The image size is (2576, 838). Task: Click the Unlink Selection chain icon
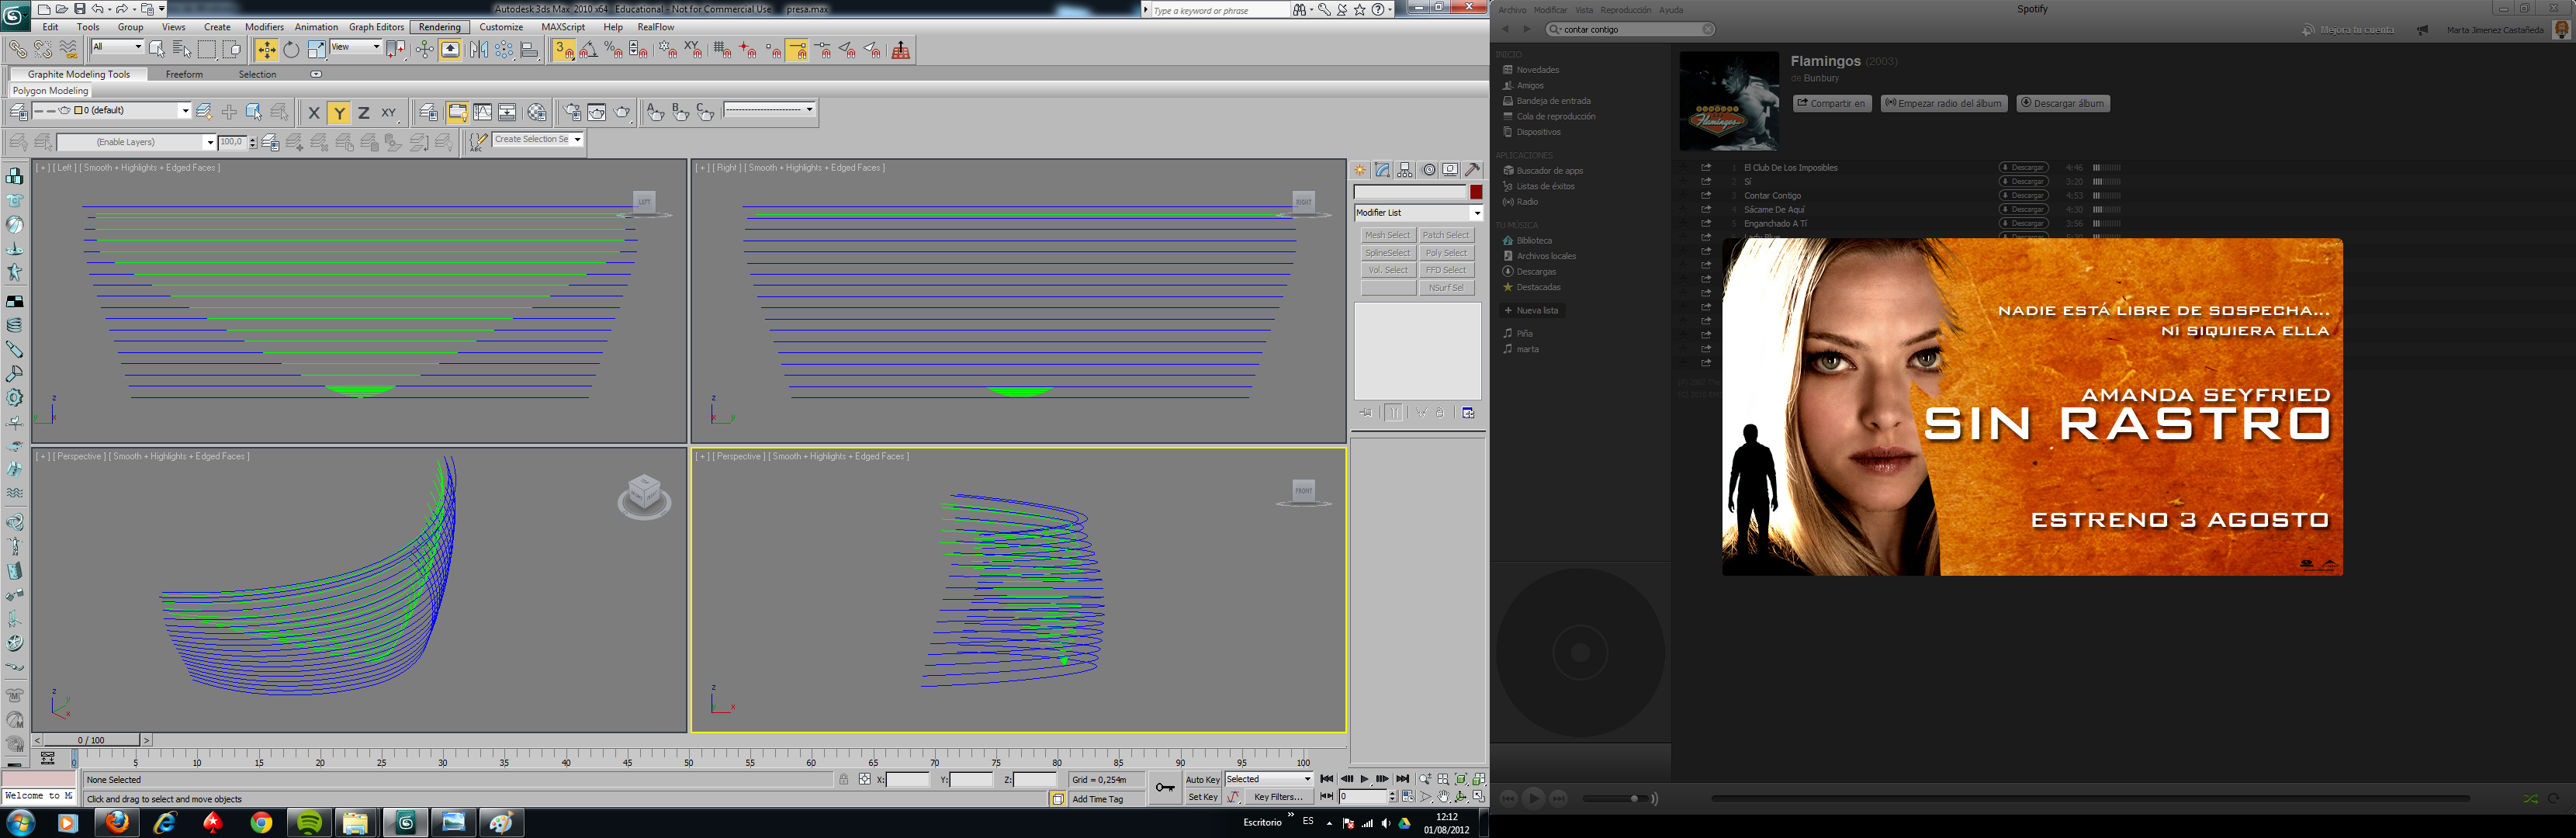tap(43, 50)
